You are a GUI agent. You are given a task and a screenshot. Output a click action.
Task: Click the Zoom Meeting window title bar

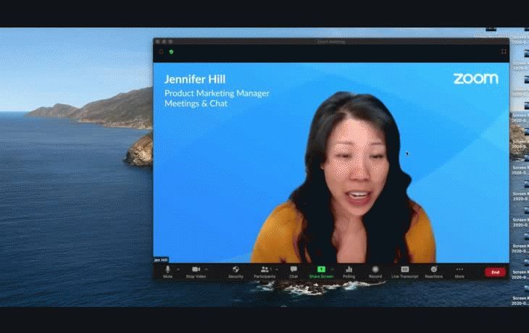click(331, 42)
